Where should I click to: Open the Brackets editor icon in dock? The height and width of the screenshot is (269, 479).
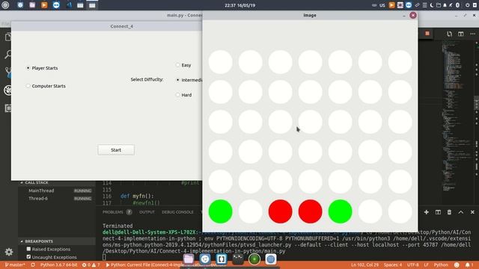(x=222, y=259)
